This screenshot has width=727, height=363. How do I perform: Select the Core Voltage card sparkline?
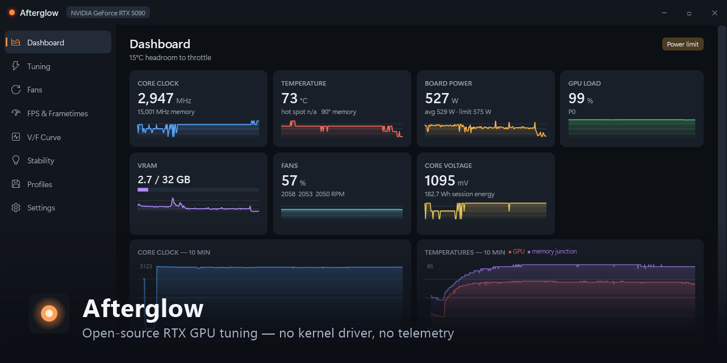coord(486,210)
